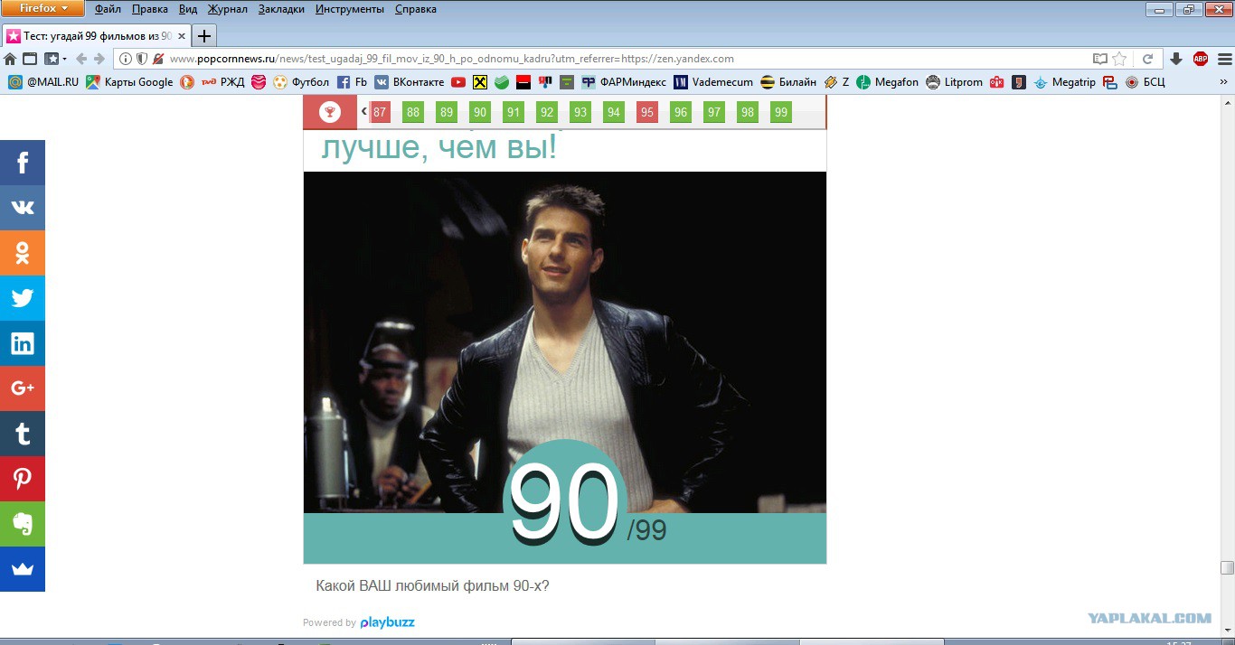Share the page on Tumblr
Screen dimensions: 1235x645
tap(23, 434)
